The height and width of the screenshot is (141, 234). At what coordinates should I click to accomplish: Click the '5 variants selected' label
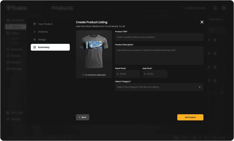pos(95,75)
